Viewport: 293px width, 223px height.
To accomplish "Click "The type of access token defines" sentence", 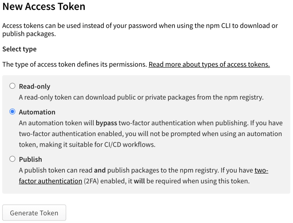I will (x=75, y=64).
